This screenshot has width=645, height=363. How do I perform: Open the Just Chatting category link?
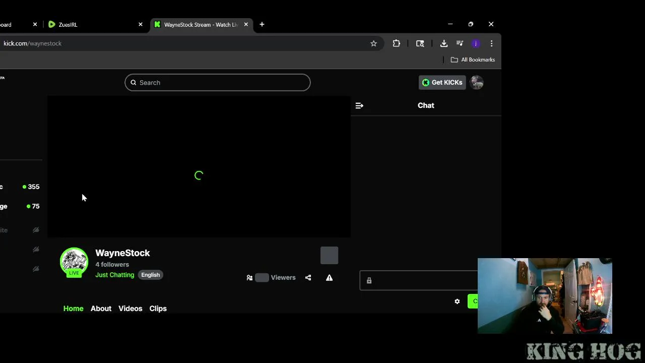[x=115, y=275]
